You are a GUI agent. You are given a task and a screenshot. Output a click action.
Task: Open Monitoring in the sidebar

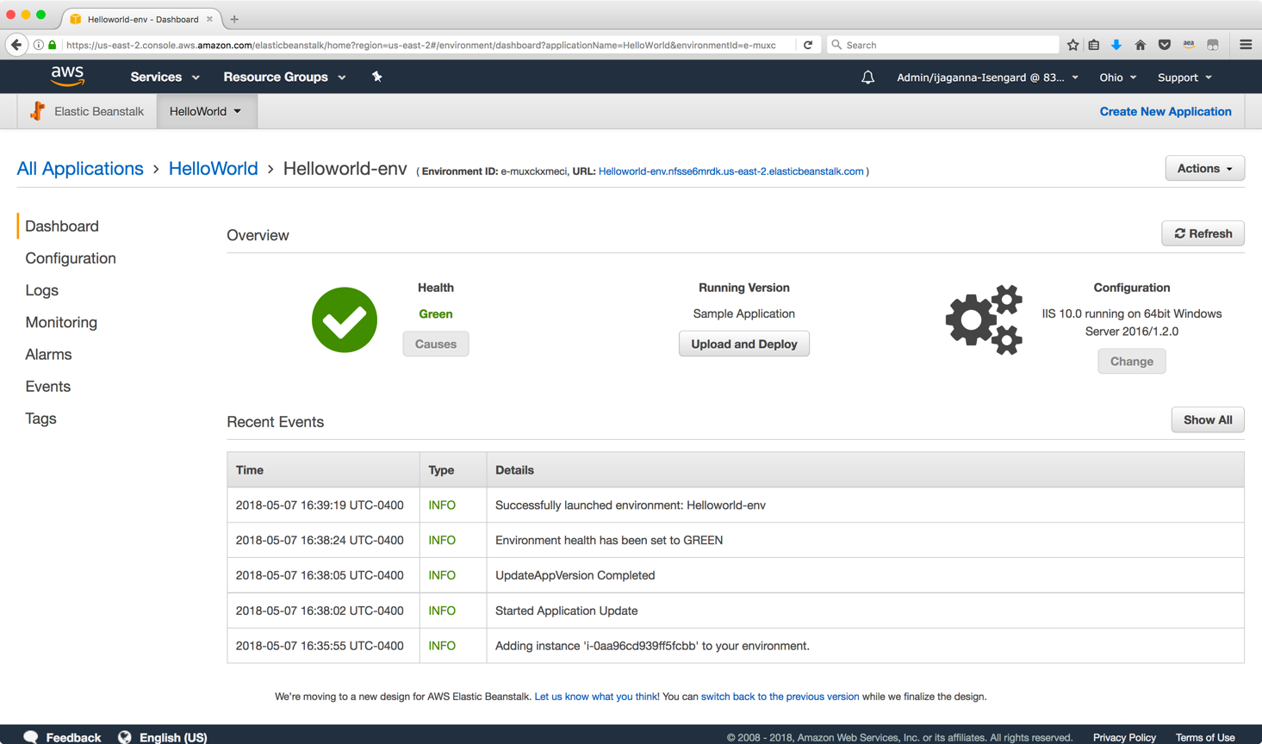tap(61, 322)
